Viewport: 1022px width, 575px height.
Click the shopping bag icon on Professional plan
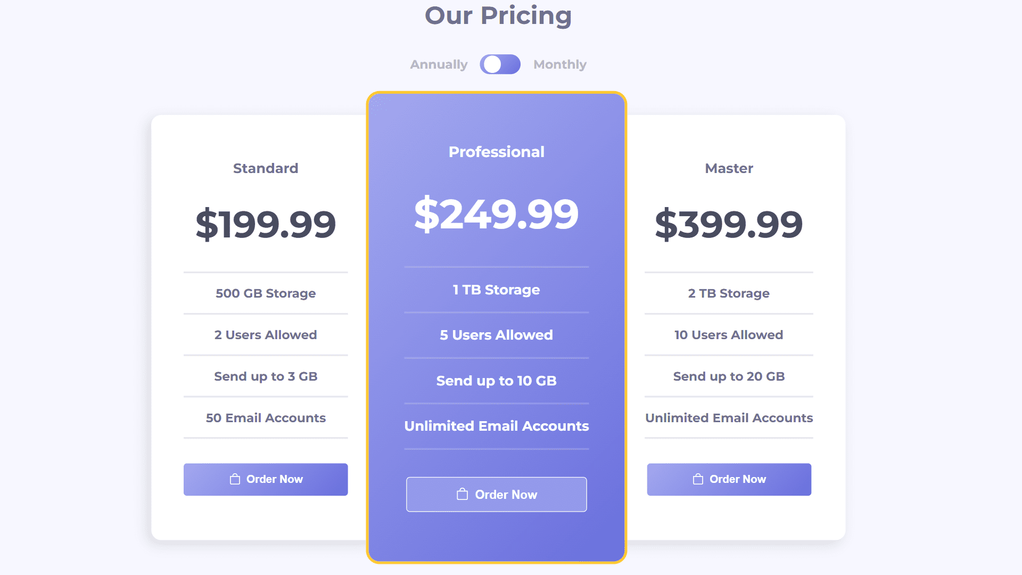point(462,495)
